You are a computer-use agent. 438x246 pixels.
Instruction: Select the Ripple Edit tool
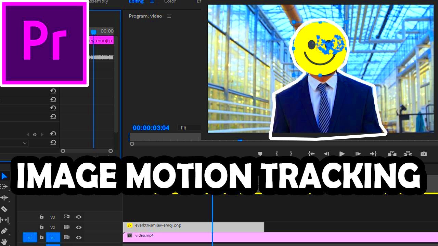[x=4, y=197]
